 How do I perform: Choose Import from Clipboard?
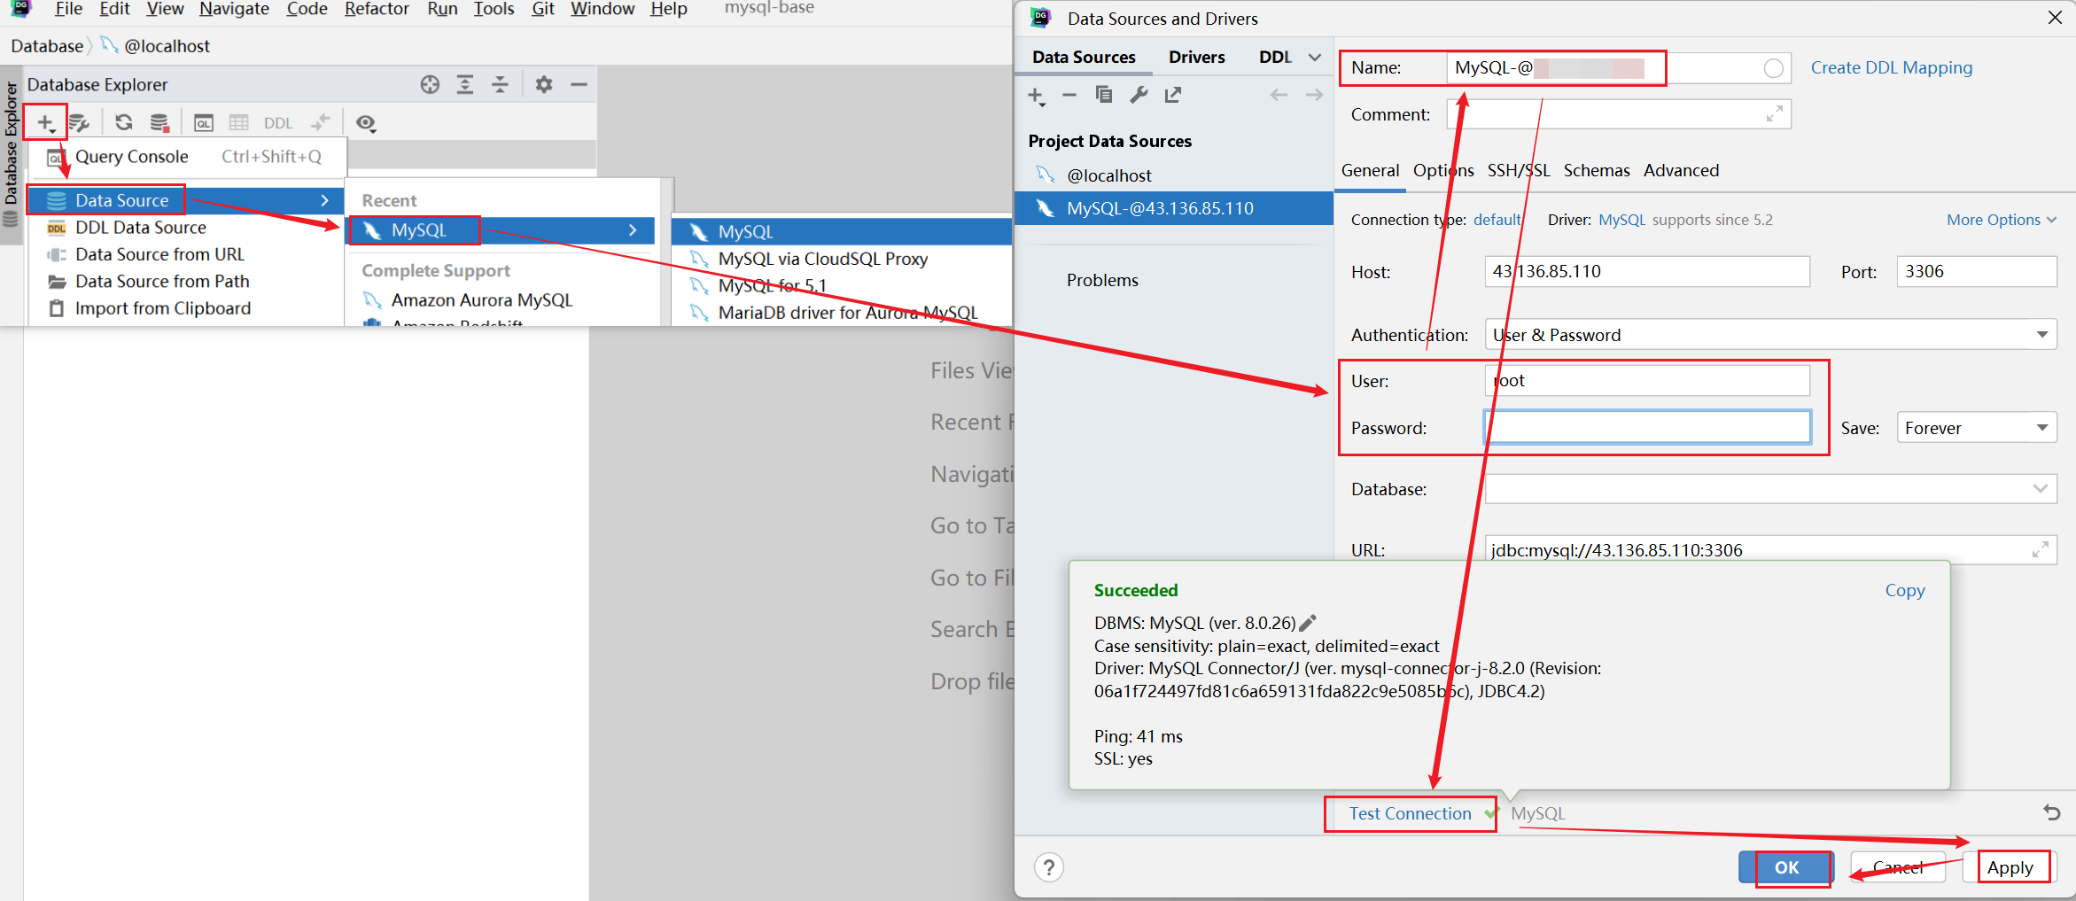[x=187, y=308]
